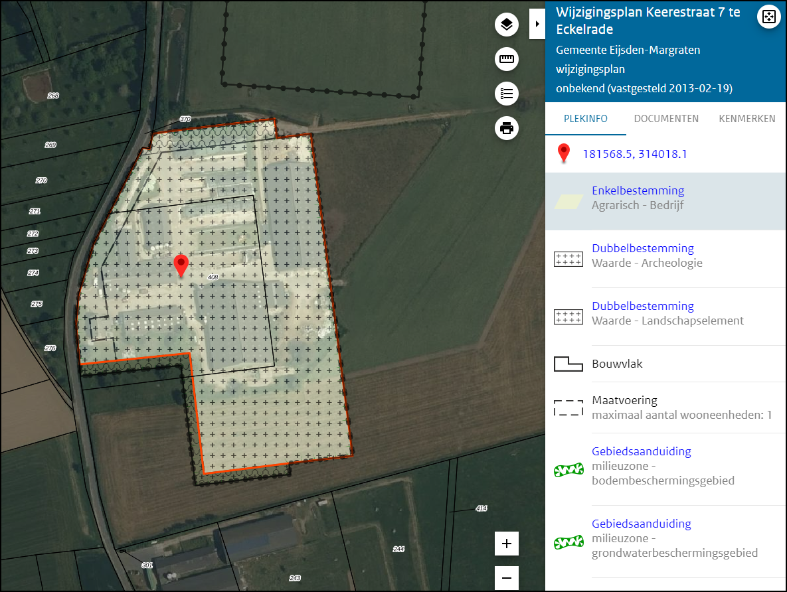Viewport: 787px width, 592px height.
Task: Click the red location pin in panel
Action: point(564,153)
